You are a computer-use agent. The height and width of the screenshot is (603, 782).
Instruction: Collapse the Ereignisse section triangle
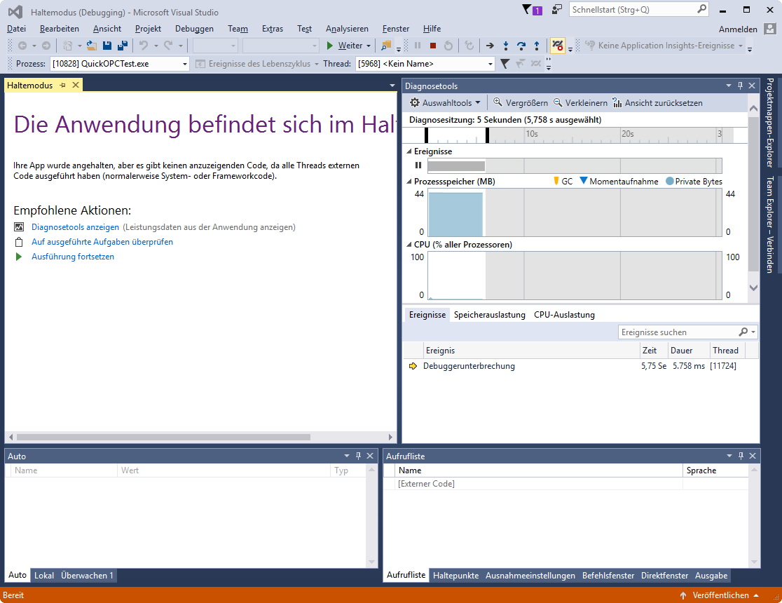pos(409,151)
